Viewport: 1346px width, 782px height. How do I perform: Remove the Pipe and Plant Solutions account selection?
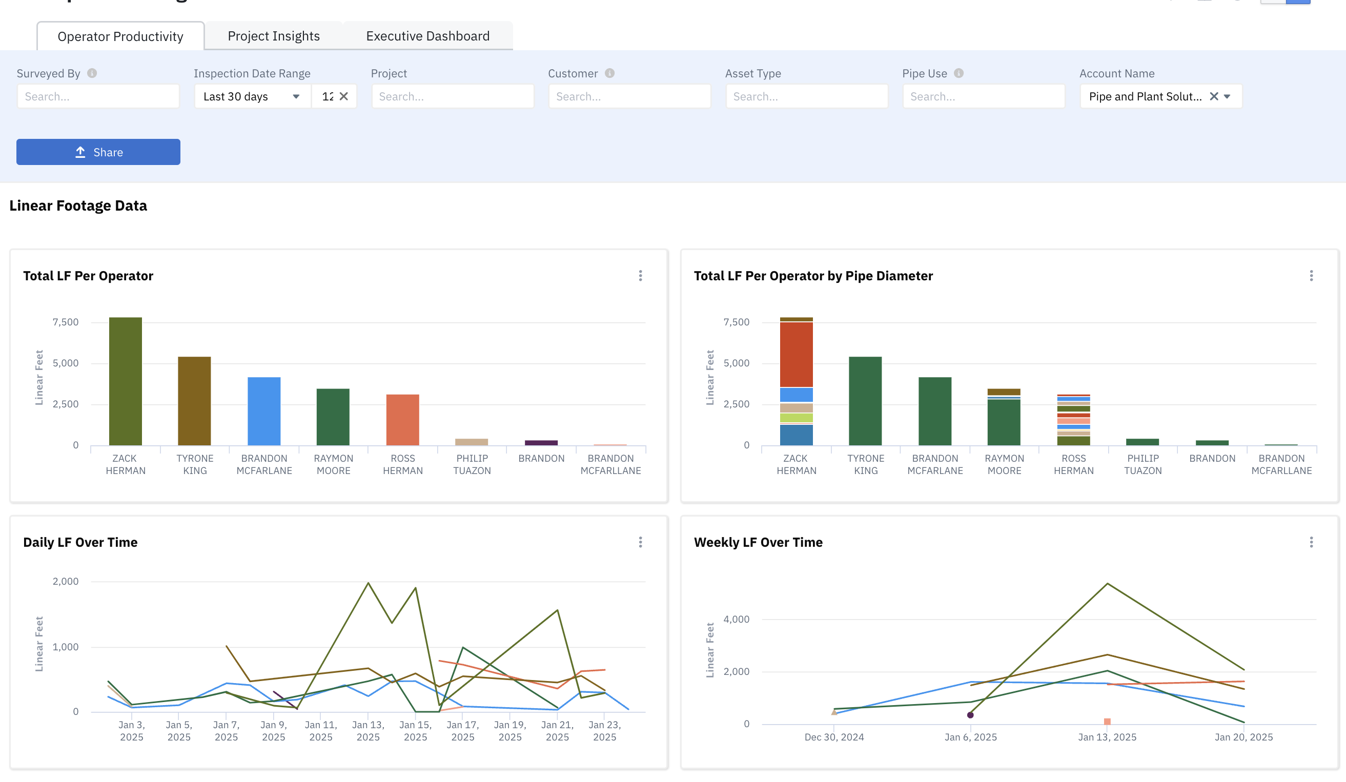[x=1214, y=96]
